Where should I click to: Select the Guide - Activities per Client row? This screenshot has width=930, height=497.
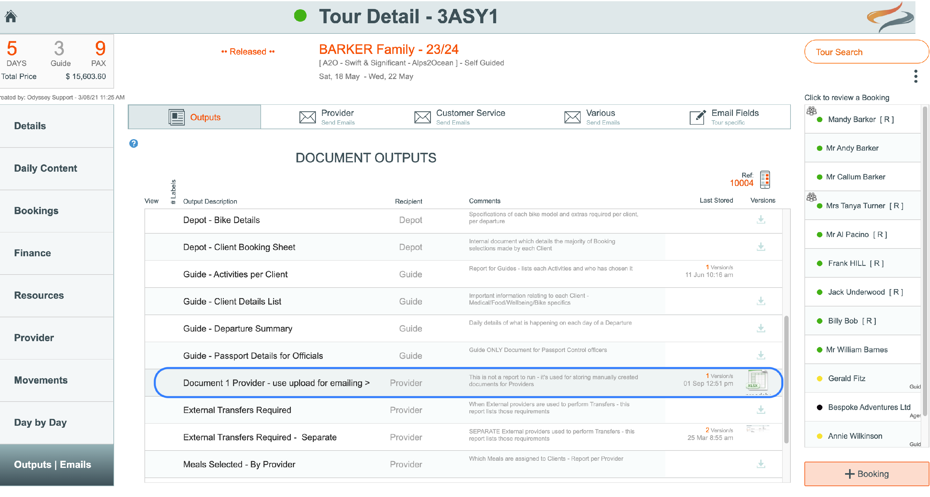463,274
